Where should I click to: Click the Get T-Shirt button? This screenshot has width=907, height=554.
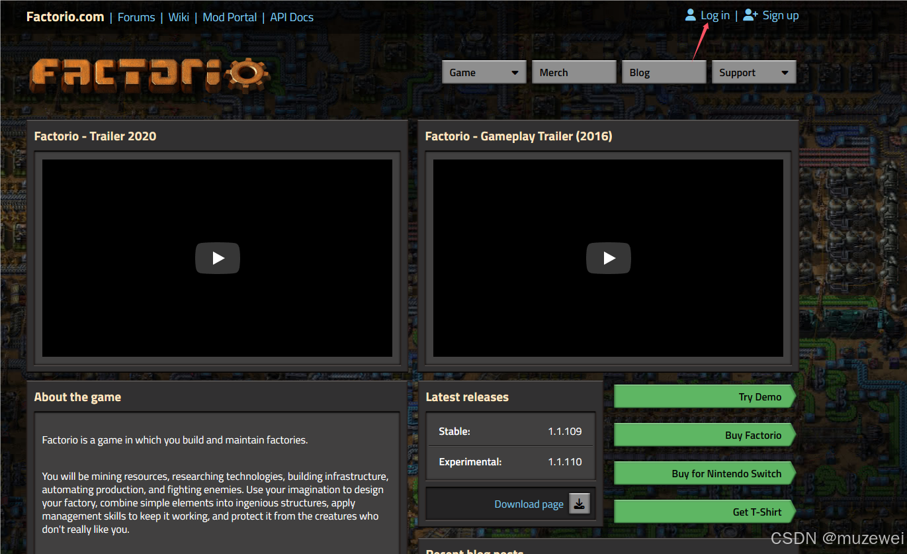tap(705, 512)
